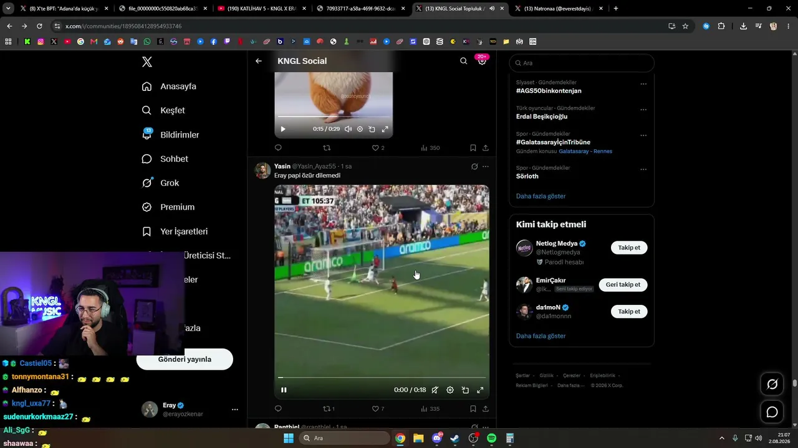Open Anasayfa in the sidebar

point(169,86)
